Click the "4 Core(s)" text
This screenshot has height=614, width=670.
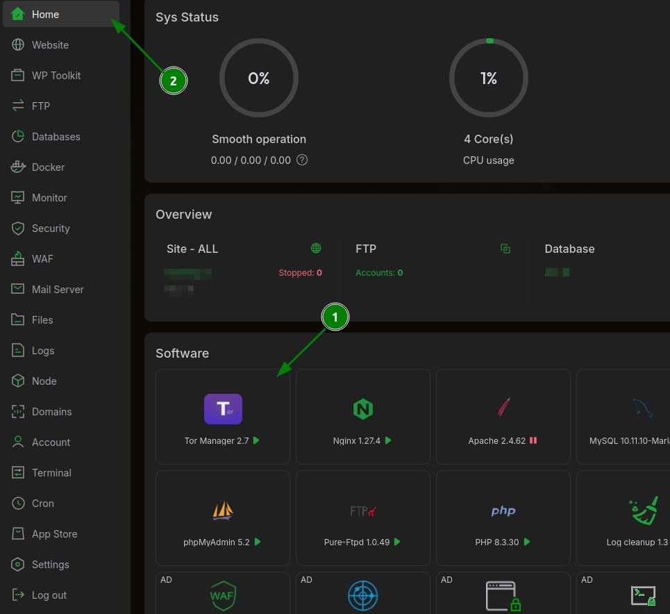[x=488, y=140]
